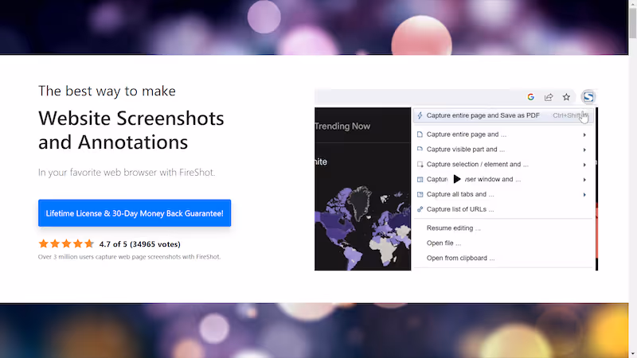Click the Trending Now label in demo
637x358 pixels.
coord(342,126)
